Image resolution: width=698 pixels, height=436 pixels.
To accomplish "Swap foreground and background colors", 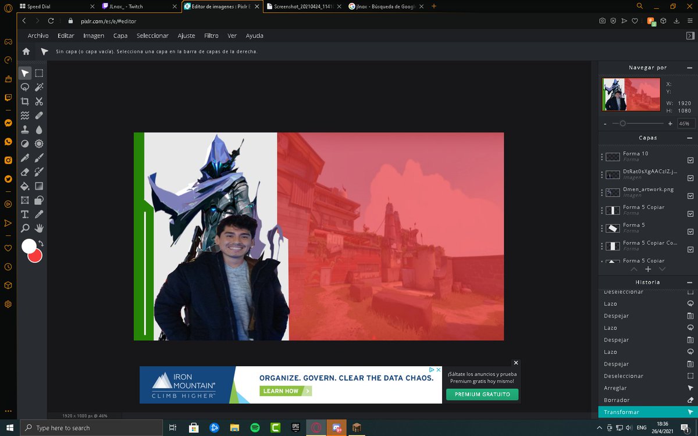I will click(41, 244).
